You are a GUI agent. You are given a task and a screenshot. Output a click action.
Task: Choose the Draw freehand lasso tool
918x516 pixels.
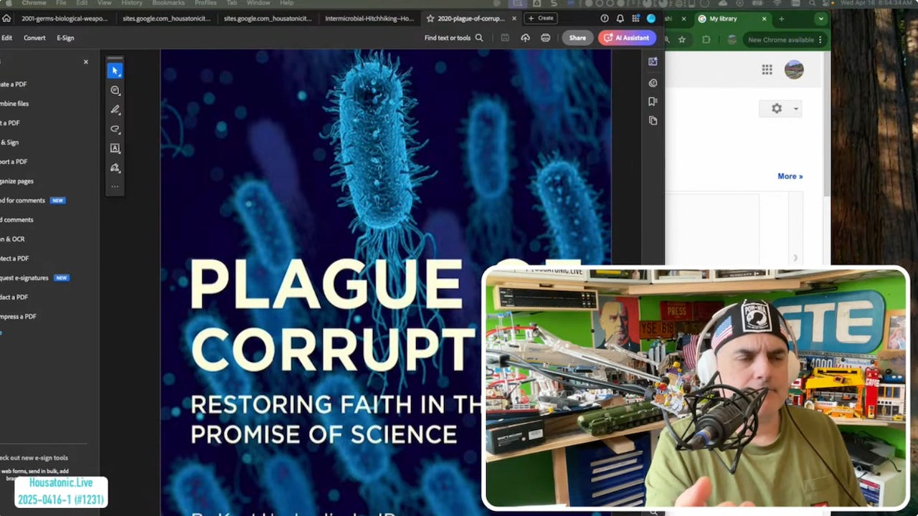(115, 129)
